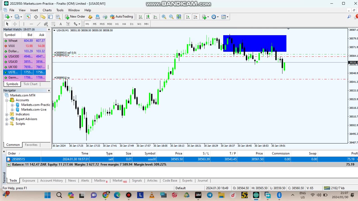
Task: Toggle Chart Shift icon
Action: pos(195,17)
